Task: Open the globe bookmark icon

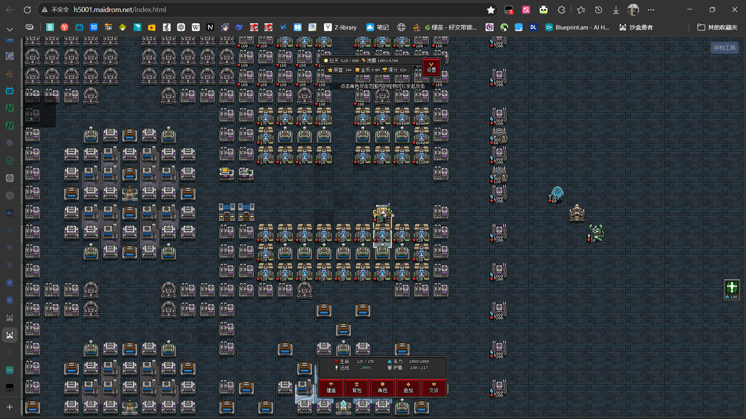Action: 401,27
